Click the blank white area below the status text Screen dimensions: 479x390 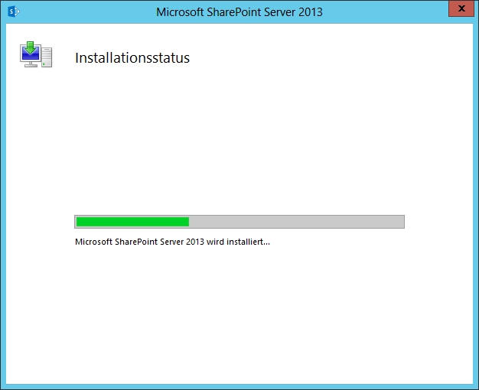click(x=239, y=314)
